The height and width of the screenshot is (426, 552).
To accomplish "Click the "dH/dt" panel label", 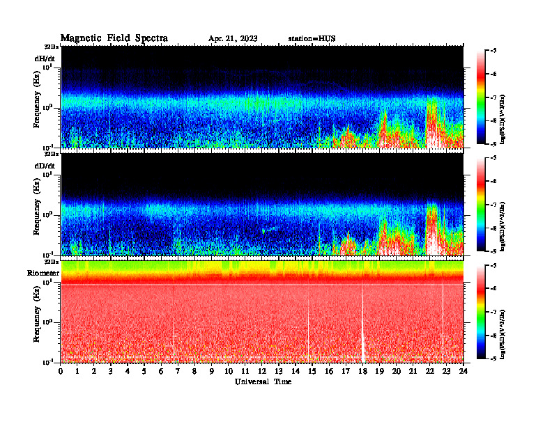I will [x=45, y=58].
